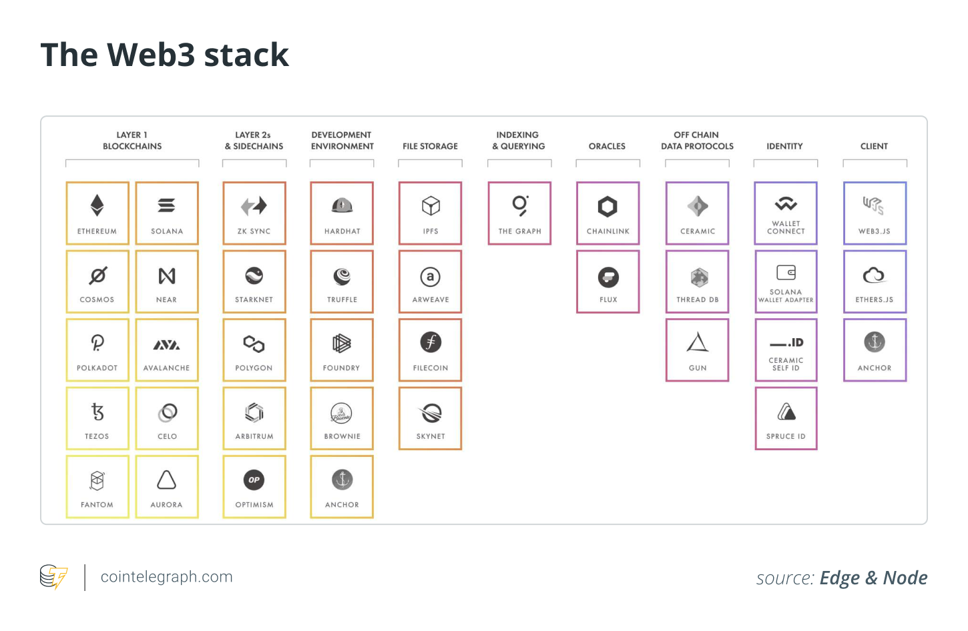968x631 pixels.
Task: Click the Polygon logo icon
Action: [254, 344]
